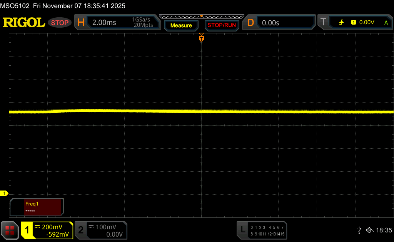Open the 2.00ms timebase scale setting

(104, 23)
